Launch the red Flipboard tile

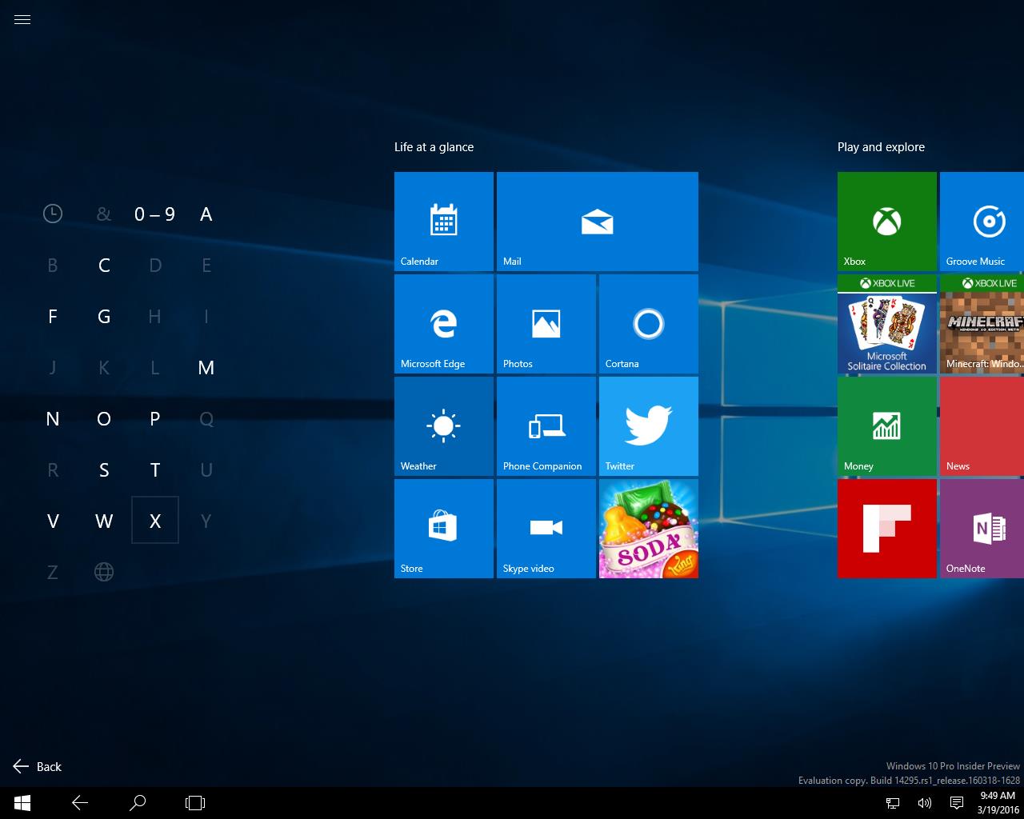[x=887, y=529]
